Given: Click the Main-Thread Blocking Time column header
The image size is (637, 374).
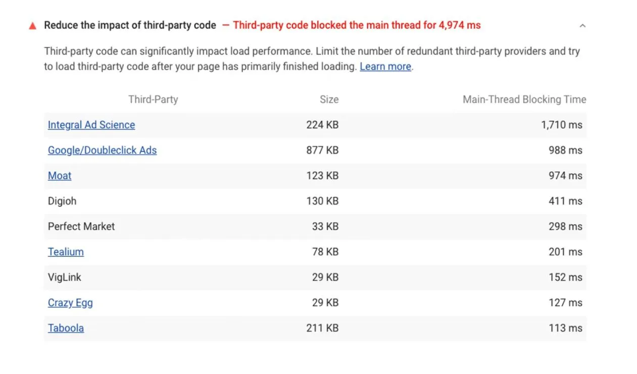Looking at the screenshot, I should pyautogui.click(x=524, y=99).
